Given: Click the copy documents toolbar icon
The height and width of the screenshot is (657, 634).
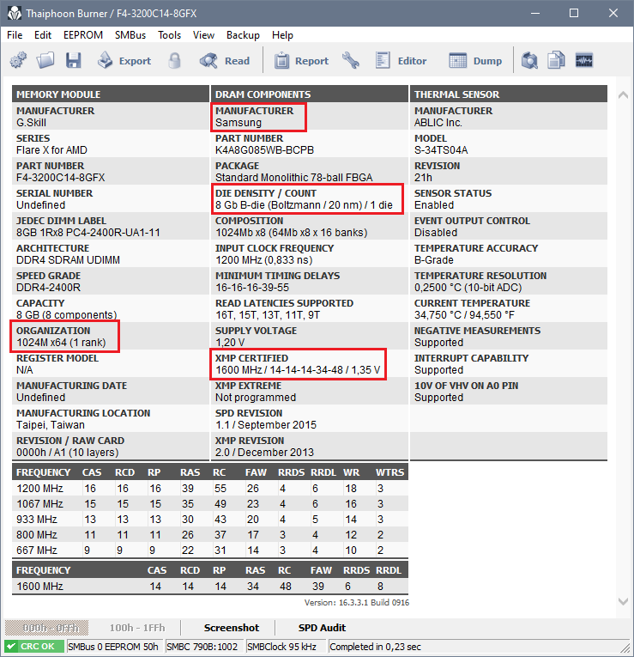Looking at the screenshot, I should 556,60.
